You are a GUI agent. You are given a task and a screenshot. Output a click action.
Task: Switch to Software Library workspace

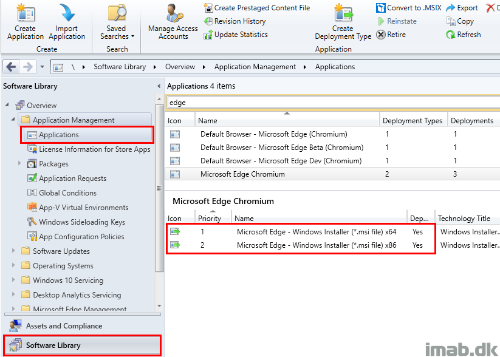[82, 345]
